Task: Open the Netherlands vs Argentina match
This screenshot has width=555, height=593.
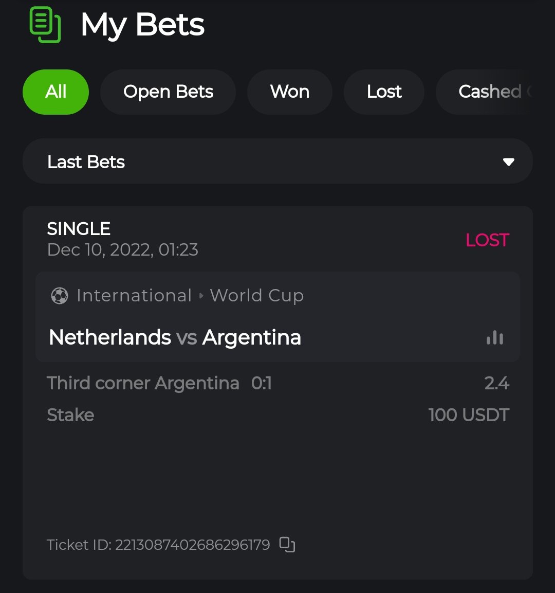Action: tap(175, 338)
